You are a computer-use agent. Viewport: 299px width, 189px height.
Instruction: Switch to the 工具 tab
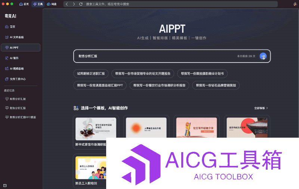(38, 4)
